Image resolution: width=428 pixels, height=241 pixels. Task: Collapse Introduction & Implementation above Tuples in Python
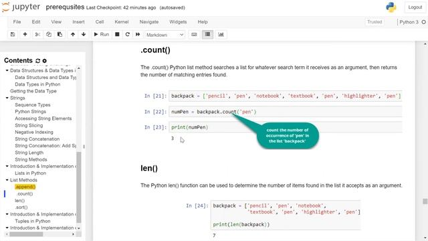(x=7, y=214)
